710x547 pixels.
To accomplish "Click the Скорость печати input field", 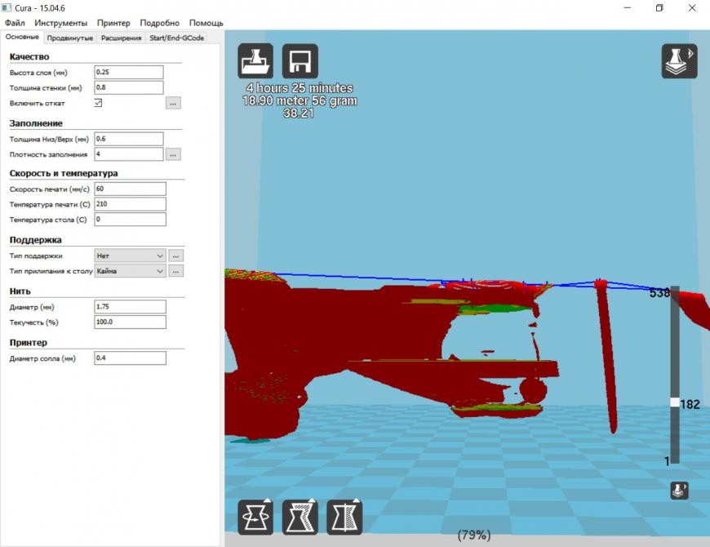I will coord(130,189).
